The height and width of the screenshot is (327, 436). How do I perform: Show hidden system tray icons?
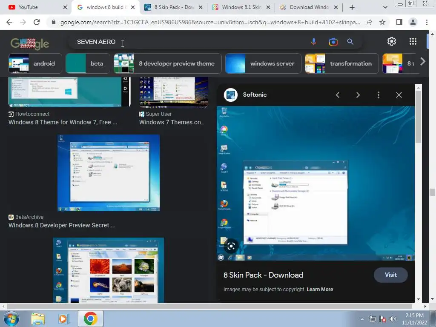tap(362, 319)
